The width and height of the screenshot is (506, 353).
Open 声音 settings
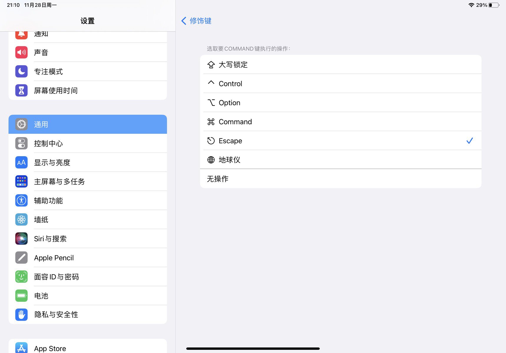[x=88, y=52]
